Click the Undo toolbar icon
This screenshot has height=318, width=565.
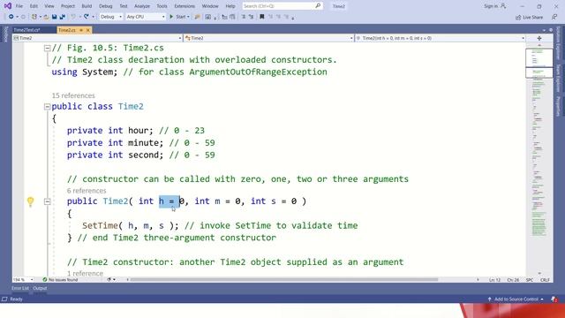click(73, 17)
